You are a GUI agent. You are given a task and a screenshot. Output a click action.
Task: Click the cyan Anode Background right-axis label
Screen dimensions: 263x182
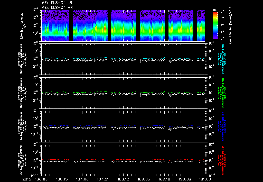pos(222,59)
